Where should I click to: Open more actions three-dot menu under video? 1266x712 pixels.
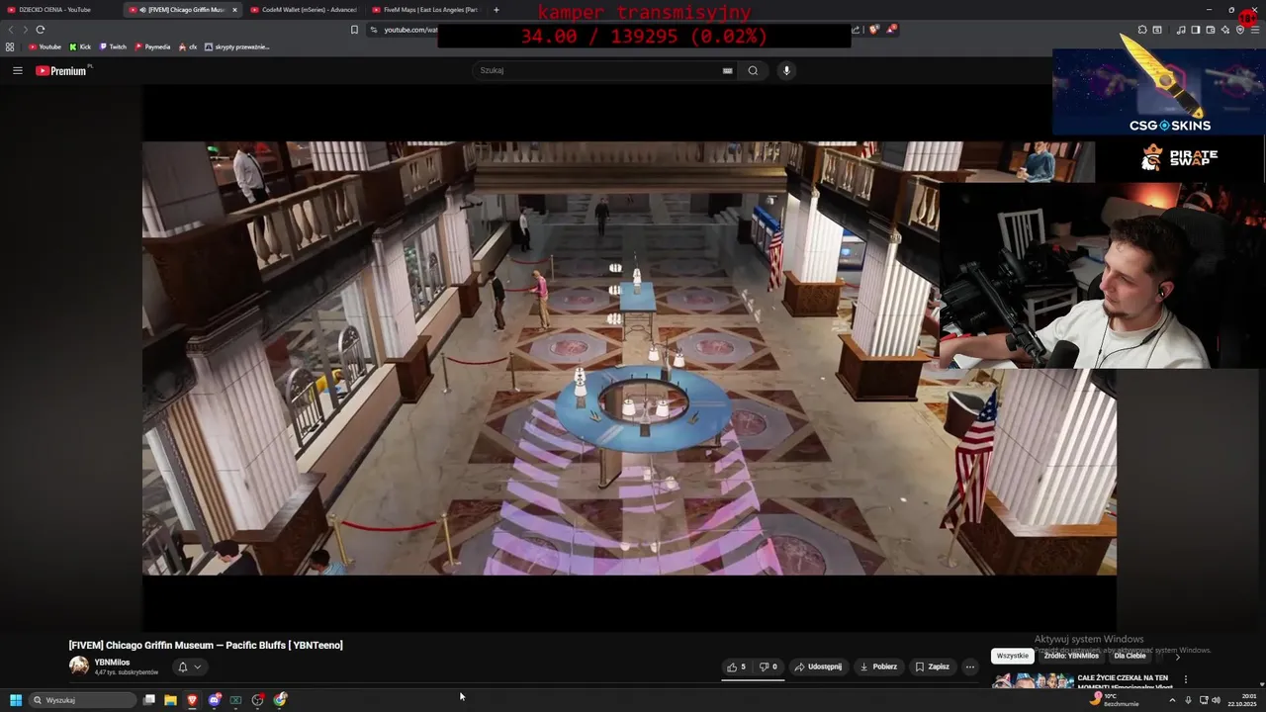(970, 667)
